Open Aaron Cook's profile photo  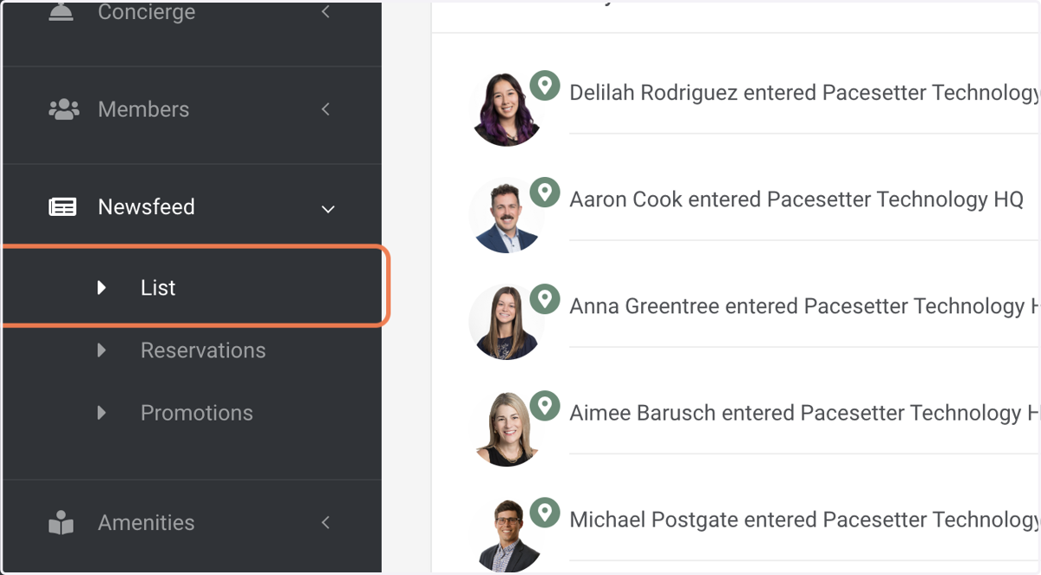507,216
